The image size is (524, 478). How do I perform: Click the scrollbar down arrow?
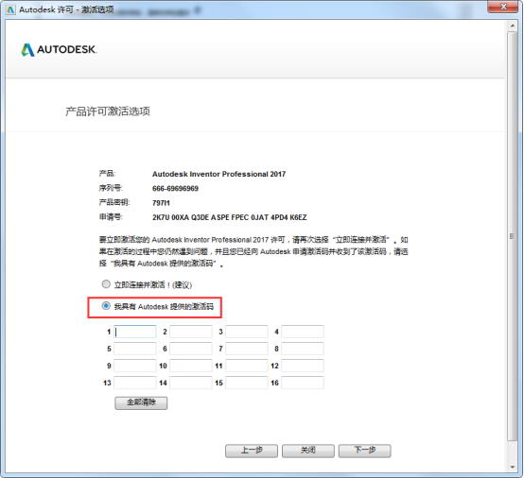(x=512, y=467)
